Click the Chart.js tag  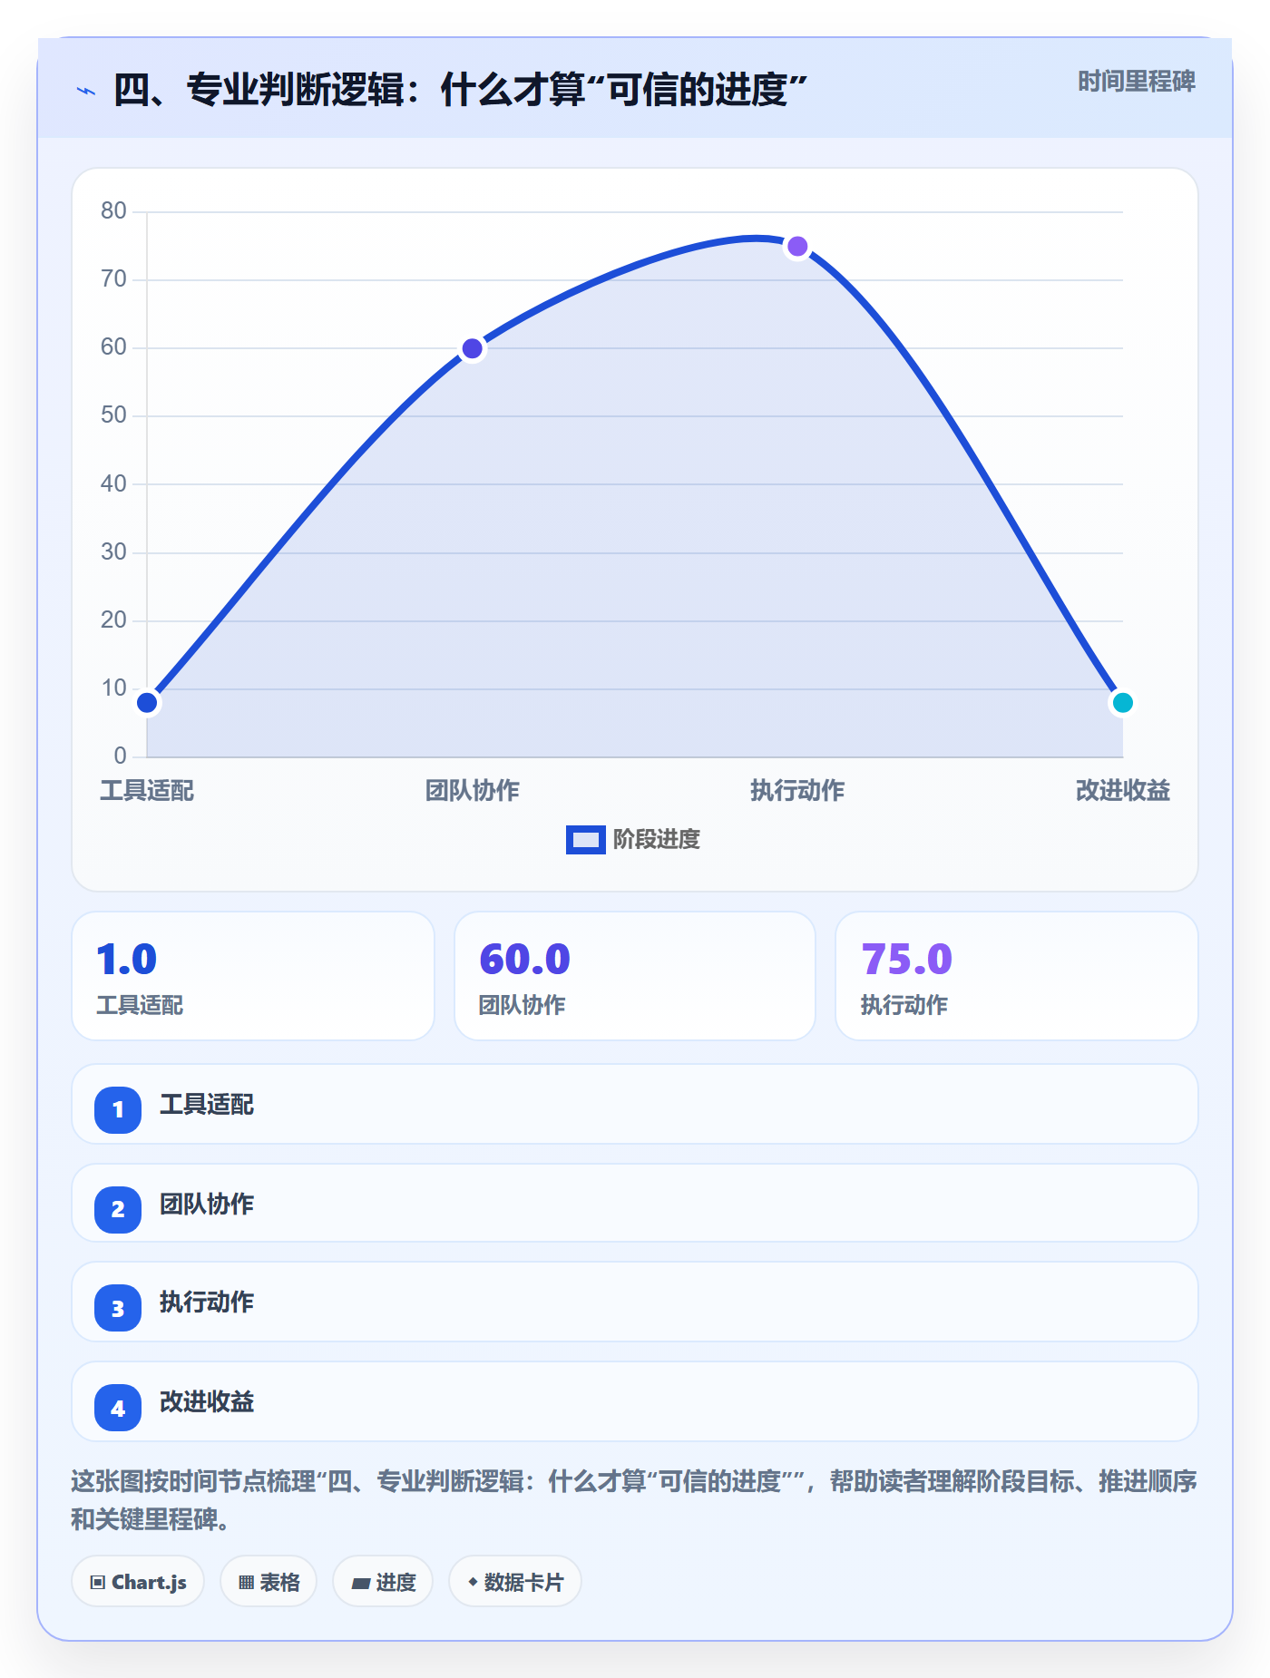click(x=138, y=1582)
